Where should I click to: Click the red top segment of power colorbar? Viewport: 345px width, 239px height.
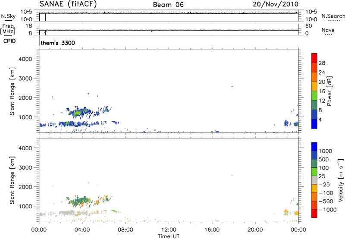[x=314, y=58]
